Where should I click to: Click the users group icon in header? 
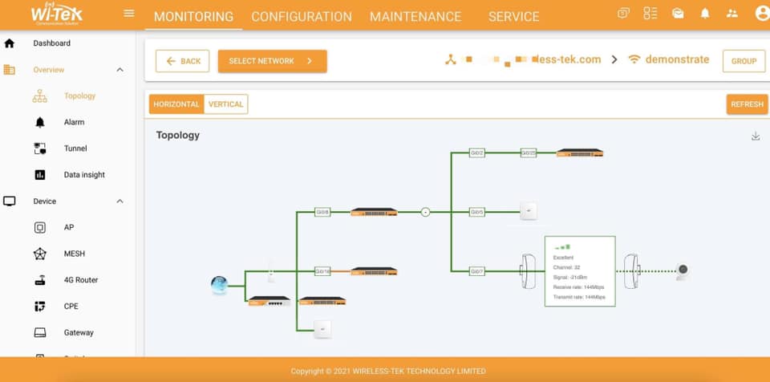click(x=732, y=14)
